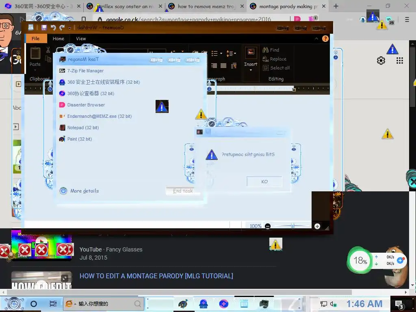Open the WordPad File tab
Viewport: 416px width, 312px height.
click(36, 39)
